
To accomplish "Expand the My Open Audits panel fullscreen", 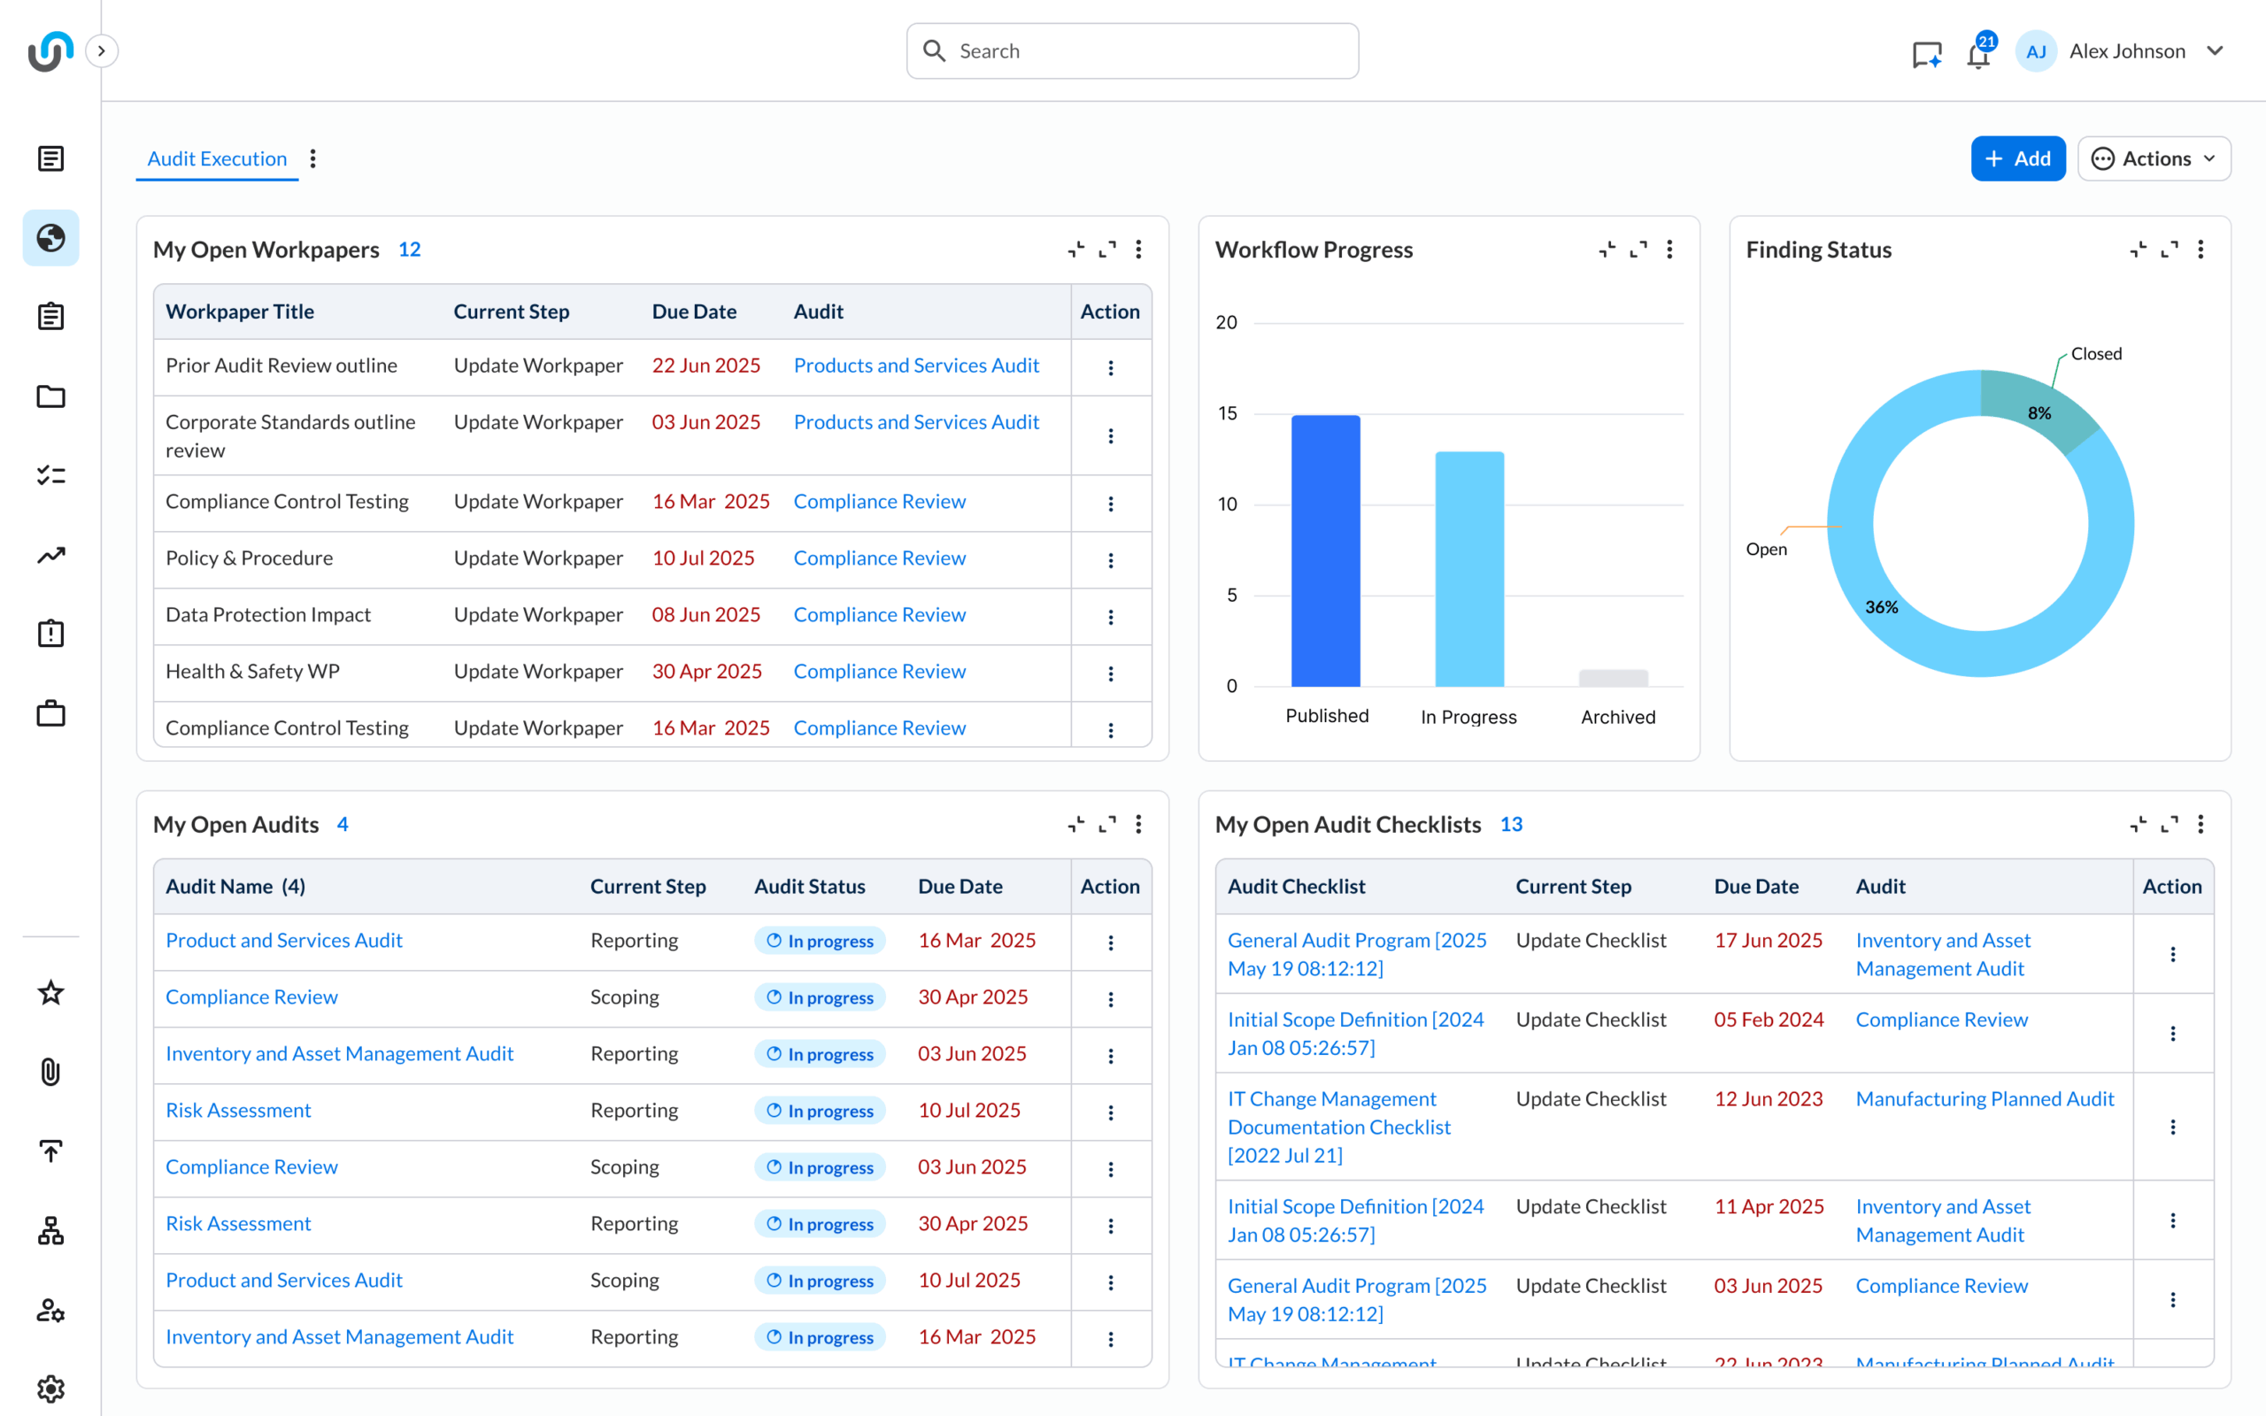I will coord(1106,824).
